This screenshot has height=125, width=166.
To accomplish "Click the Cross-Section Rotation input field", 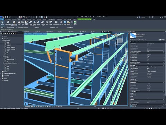I will [x=155, y=51].
